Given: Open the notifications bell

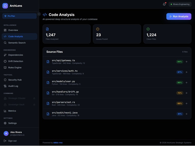Looking at the screenshot, I should coord(164,4).
